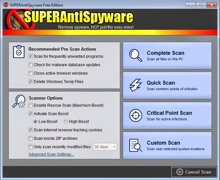Viewport: 220px width, 180px height.
Task: Click the Complete Scan magnifying glass icon
Action: [135, 55]
